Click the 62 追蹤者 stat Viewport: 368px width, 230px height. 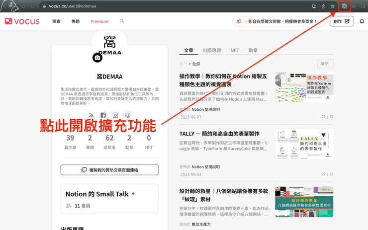(x=109, y=142)
